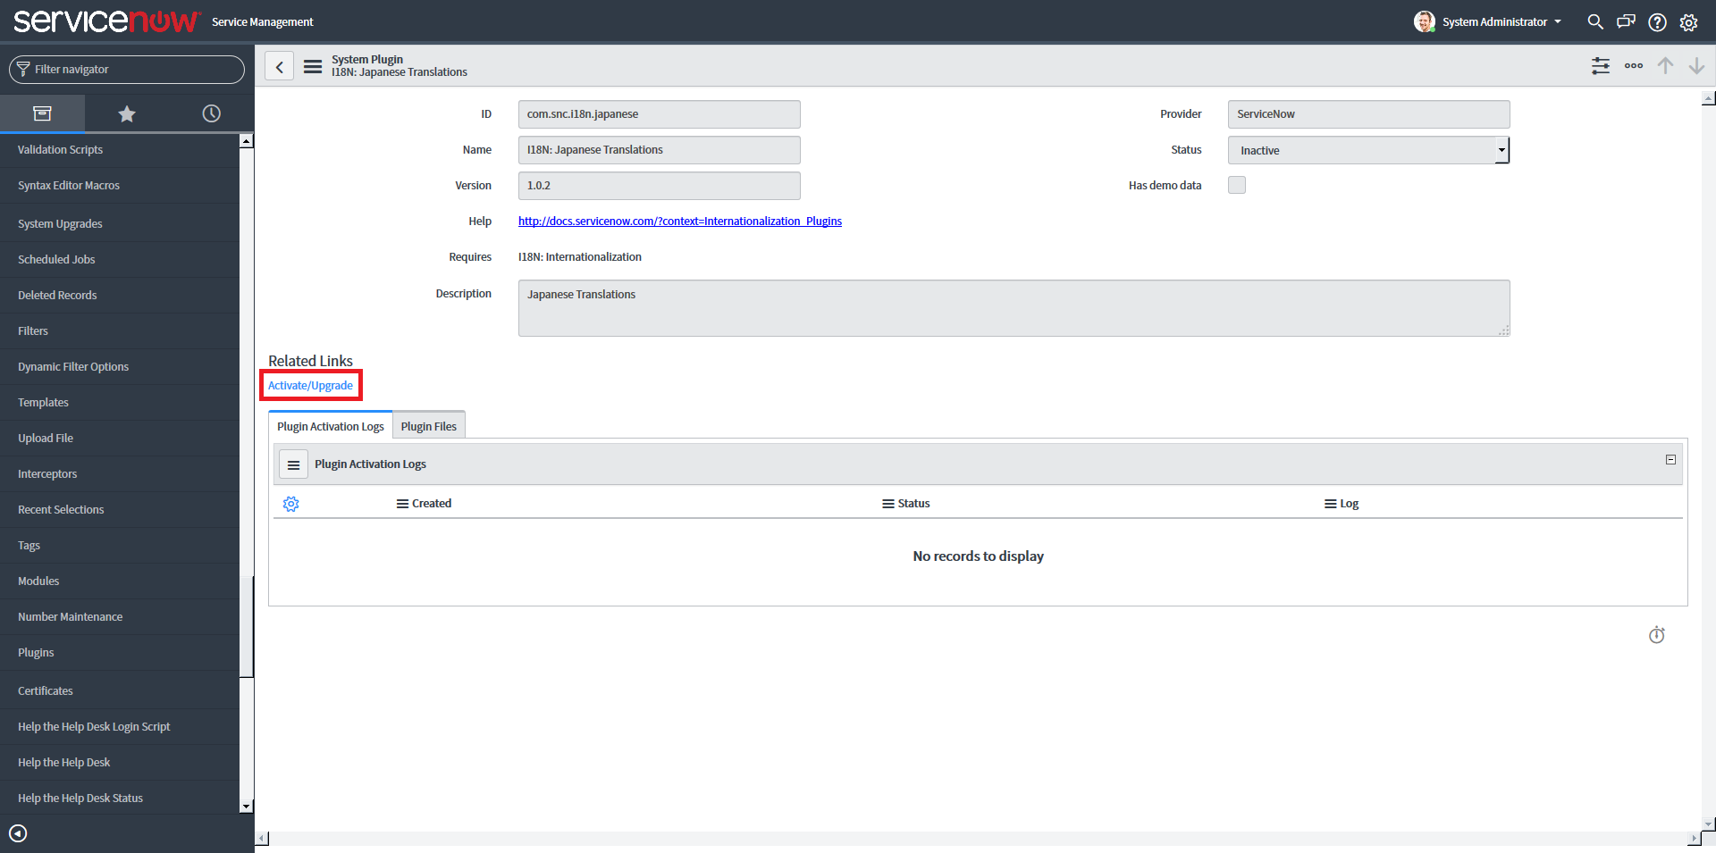The height and width of the screenshot is (853, 1716).
Task: Open the system settings gear icon
Action: tap(1688, 22)
